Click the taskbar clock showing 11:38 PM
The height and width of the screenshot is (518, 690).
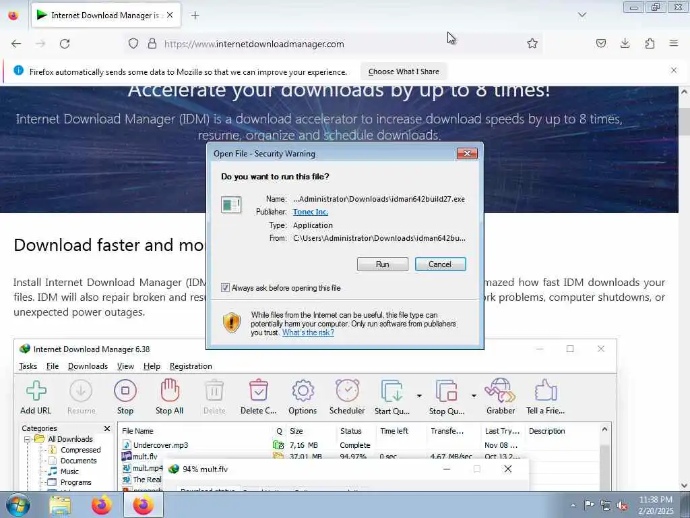click(x=655, y=505)
